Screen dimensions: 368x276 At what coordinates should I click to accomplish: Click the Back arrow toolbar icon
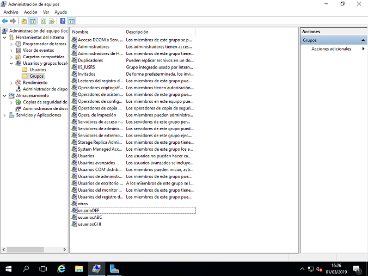(5, 21)
